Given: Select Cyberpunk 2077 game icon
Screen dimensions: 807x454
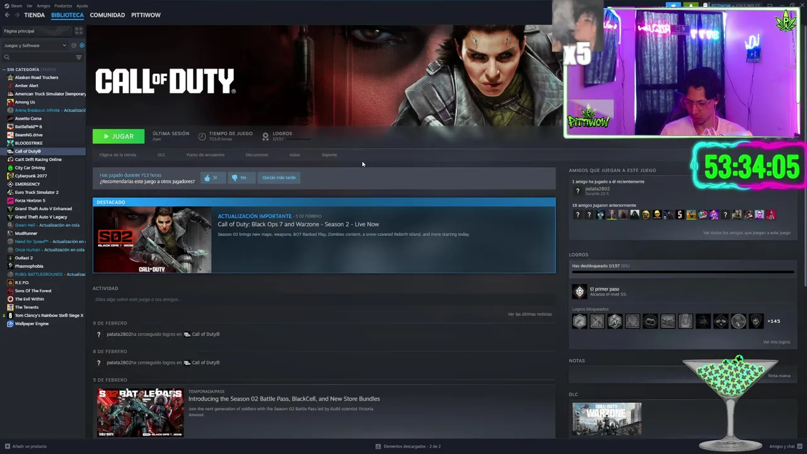Looking at the screenshot, I should [x=10, y=176].
